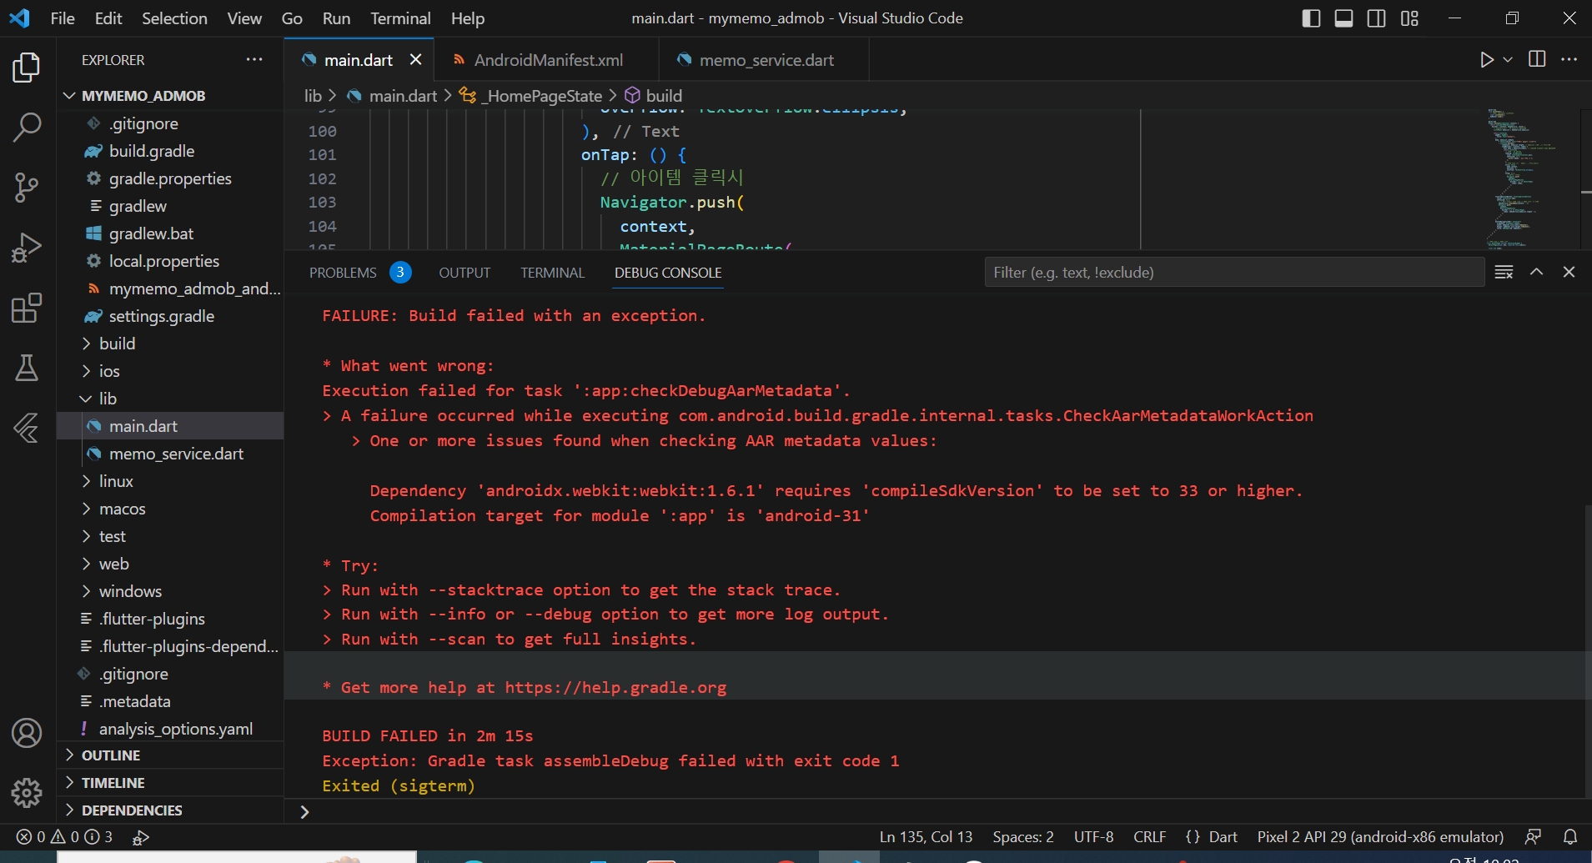Open the Extensions view
The height and width of the screenshot is (863, 1592).
(27, 308)
